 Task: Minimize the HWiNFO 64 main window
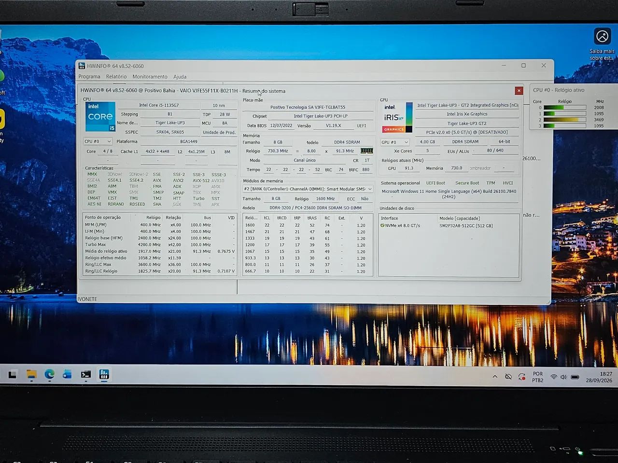pos(504,66)
